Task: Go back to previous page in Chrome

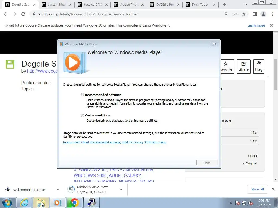Action: coord(6,14)
